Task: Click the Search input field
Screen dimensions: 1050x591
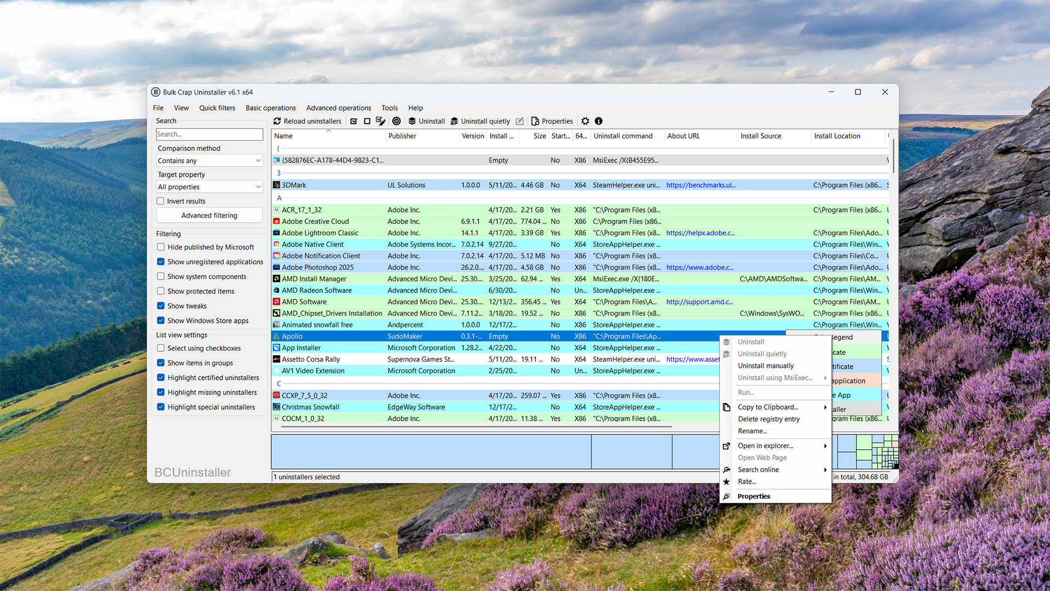Action: (x=209, y=134)
